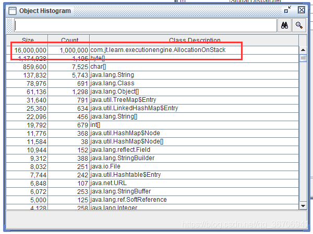The width and height of the screenshot is (313, 234).
Task: Click the size value 25,360
Action: 37,109
